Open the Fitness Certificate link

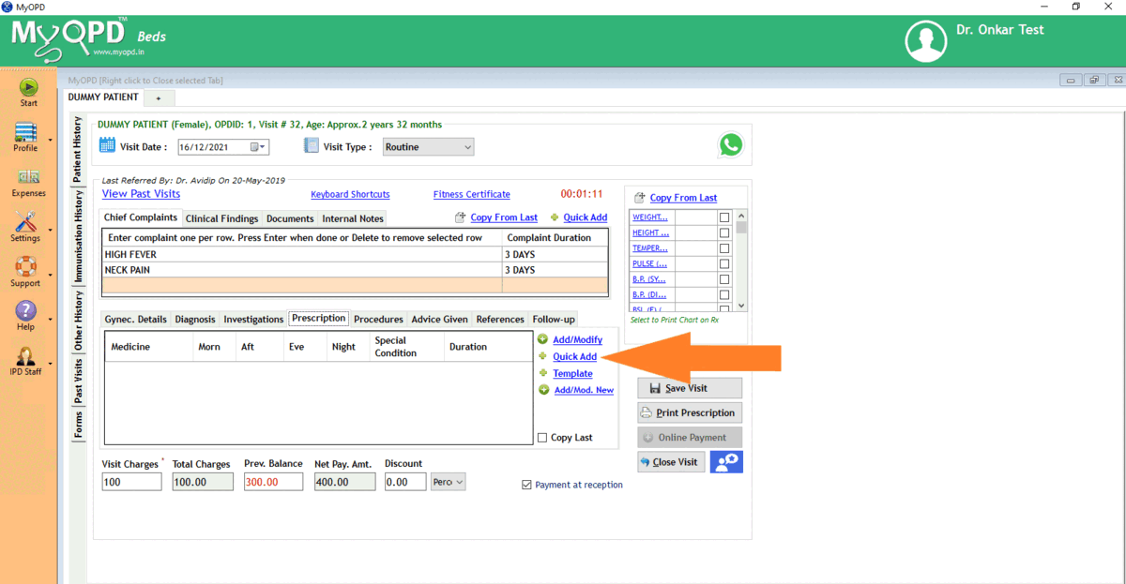pos(472,195)
